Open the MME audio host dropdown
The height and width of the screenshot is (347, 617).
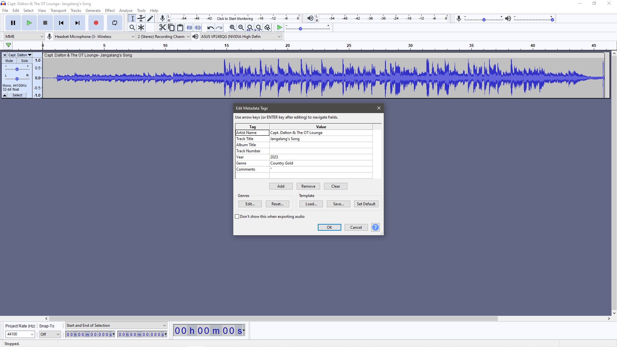tap(24, 37)
